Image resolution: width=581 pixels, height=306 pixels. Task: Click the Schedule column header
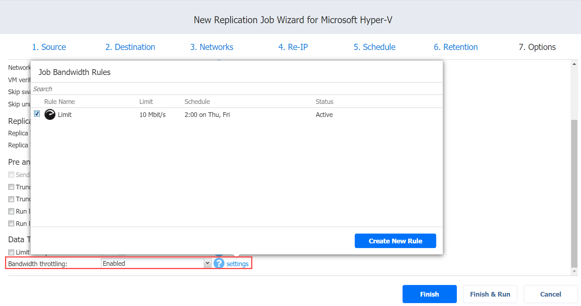pos(197,102)
